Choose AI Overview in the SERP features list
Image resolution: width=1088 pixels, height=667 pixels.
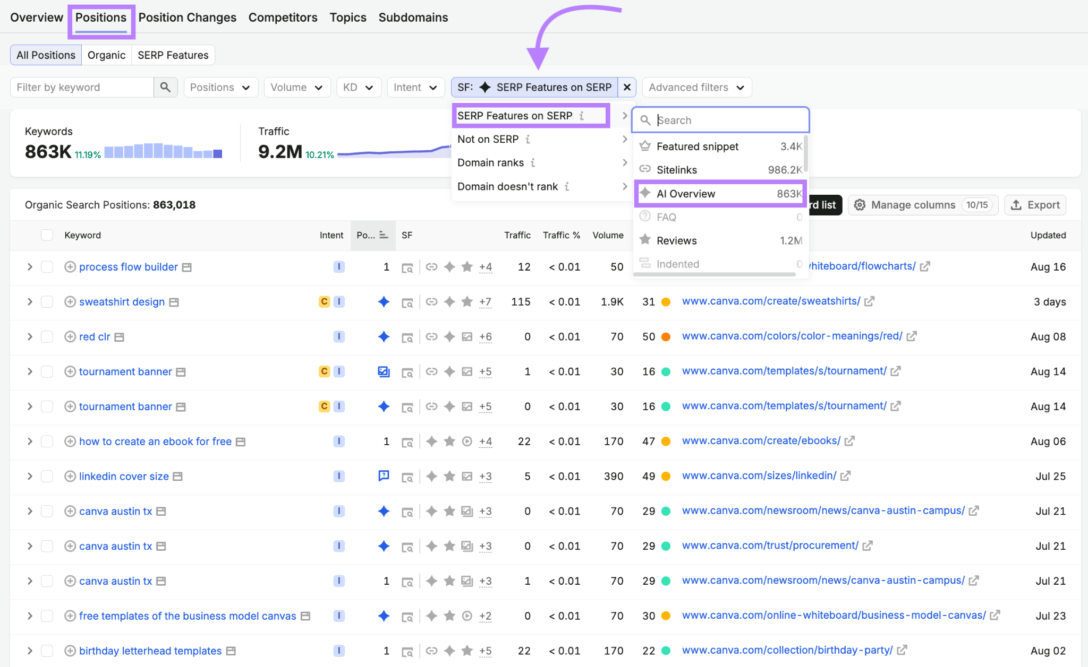coord(720,194)
